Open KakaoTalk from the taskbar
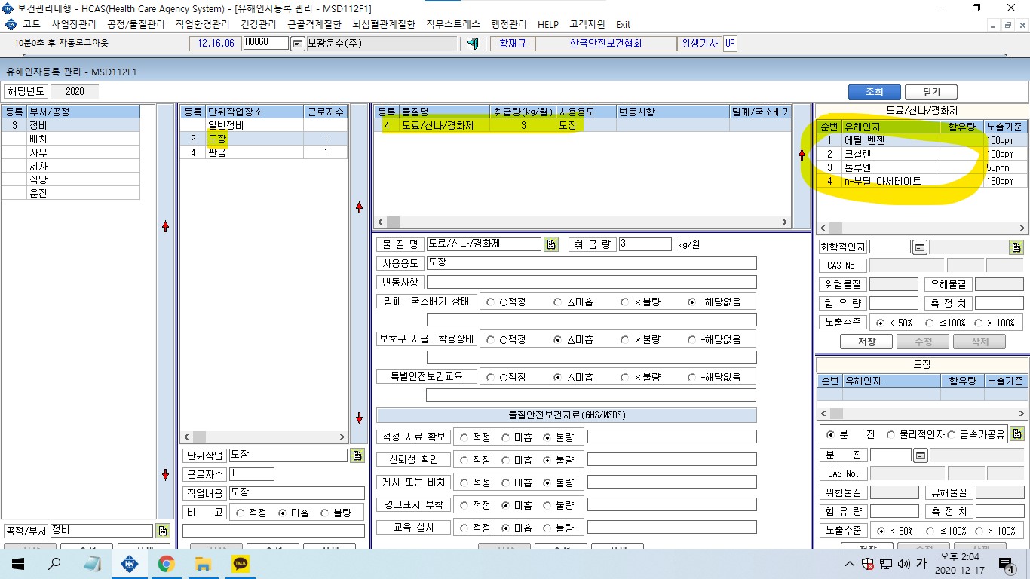The height and width of the screenshot is (579, 1030). click(x=240, y=563)
